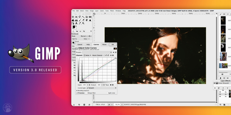This screenshot has width=231, height=115.
Task: Open the paint Mode Normal dropdown
Action: click(x=80, y=36)
